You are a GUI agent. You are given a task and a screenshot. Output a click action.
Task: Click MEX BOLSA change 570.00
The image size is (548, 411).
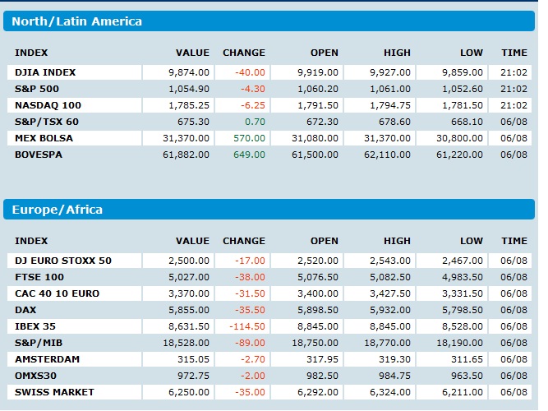point(249,138)
